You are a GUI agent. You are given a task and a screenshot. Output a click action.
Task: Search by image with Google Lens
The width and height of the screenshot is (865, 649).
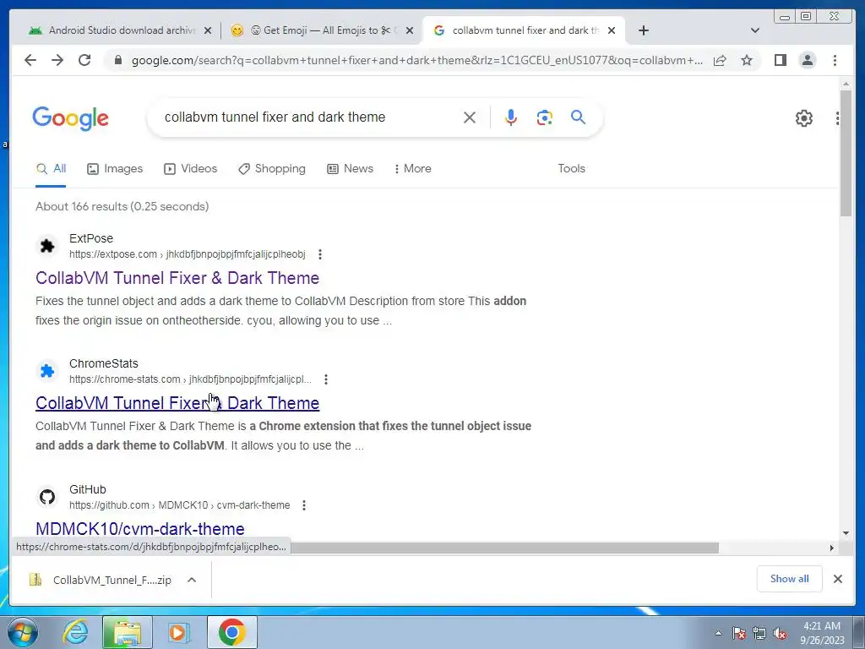545,117
